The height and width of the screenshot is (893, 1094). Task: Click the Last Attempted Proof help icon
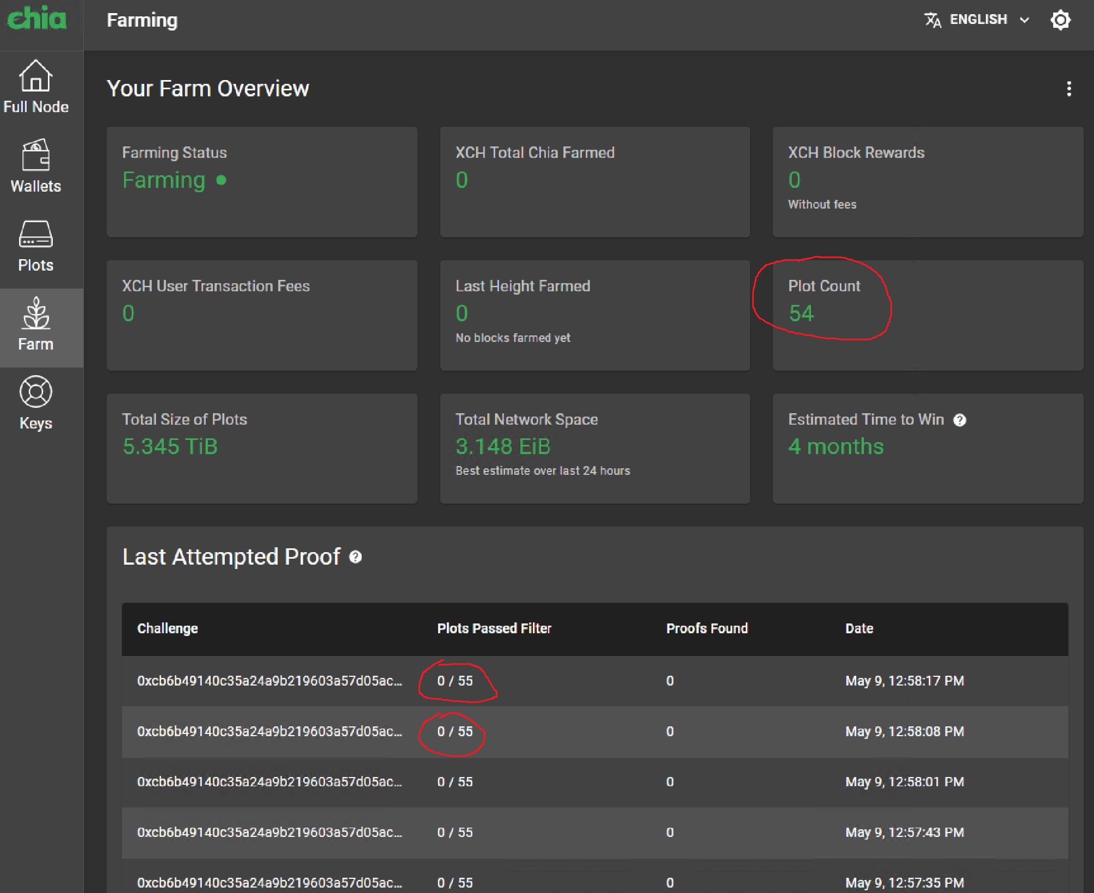(357, 557)
